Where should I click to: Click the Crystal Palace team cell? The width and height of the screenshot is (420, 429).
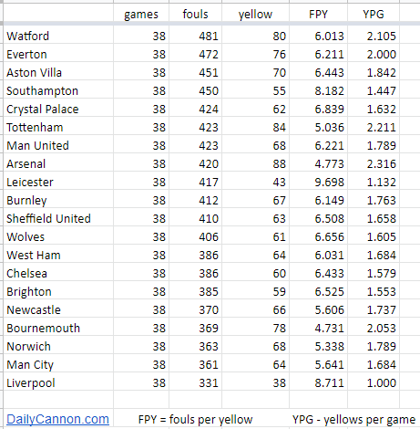coord(58,109)
